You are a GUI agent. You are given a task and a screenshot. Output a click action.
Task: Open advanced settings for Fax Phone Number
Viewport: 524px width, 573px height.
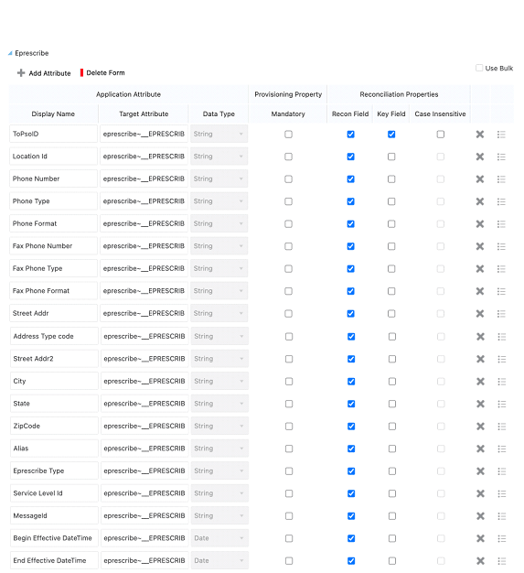pyautogui.click(x=501, y=246)
